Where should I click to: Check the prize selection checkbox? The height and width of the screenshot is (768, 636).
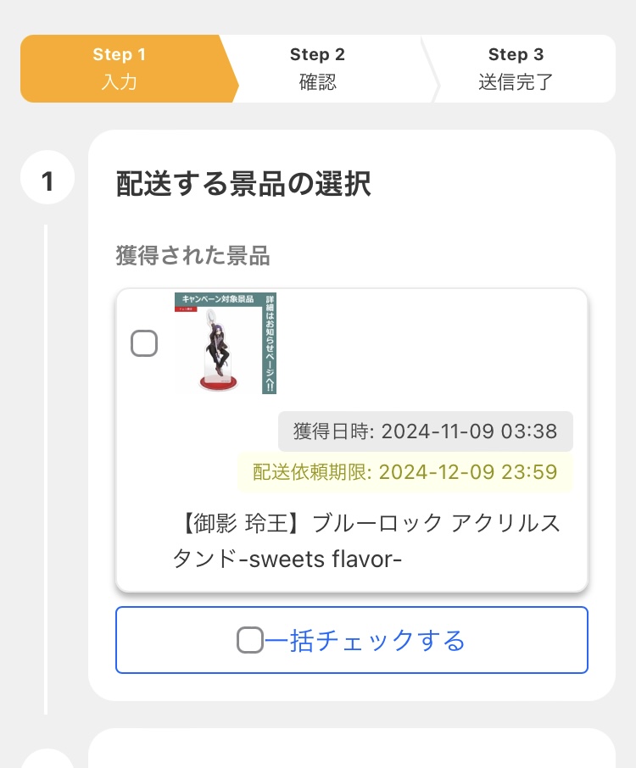point(144,342)
